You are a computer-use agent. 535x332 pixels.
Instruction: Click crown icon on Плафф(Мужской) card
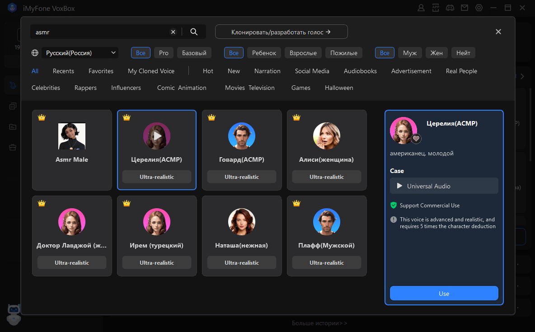coord(296,203)
